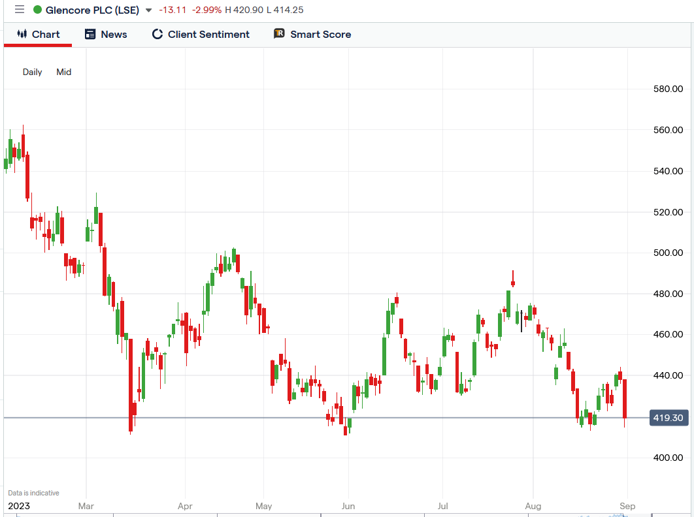This screenshot has width=694, height=517.
Task: Click the May label on time axis
Action: click(x=264, y=506)
